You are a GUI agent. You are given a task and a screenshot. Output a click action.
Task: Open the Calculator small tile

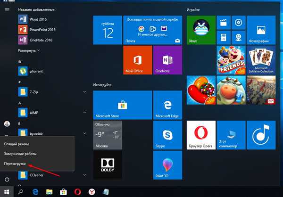(x=224, y=38)
